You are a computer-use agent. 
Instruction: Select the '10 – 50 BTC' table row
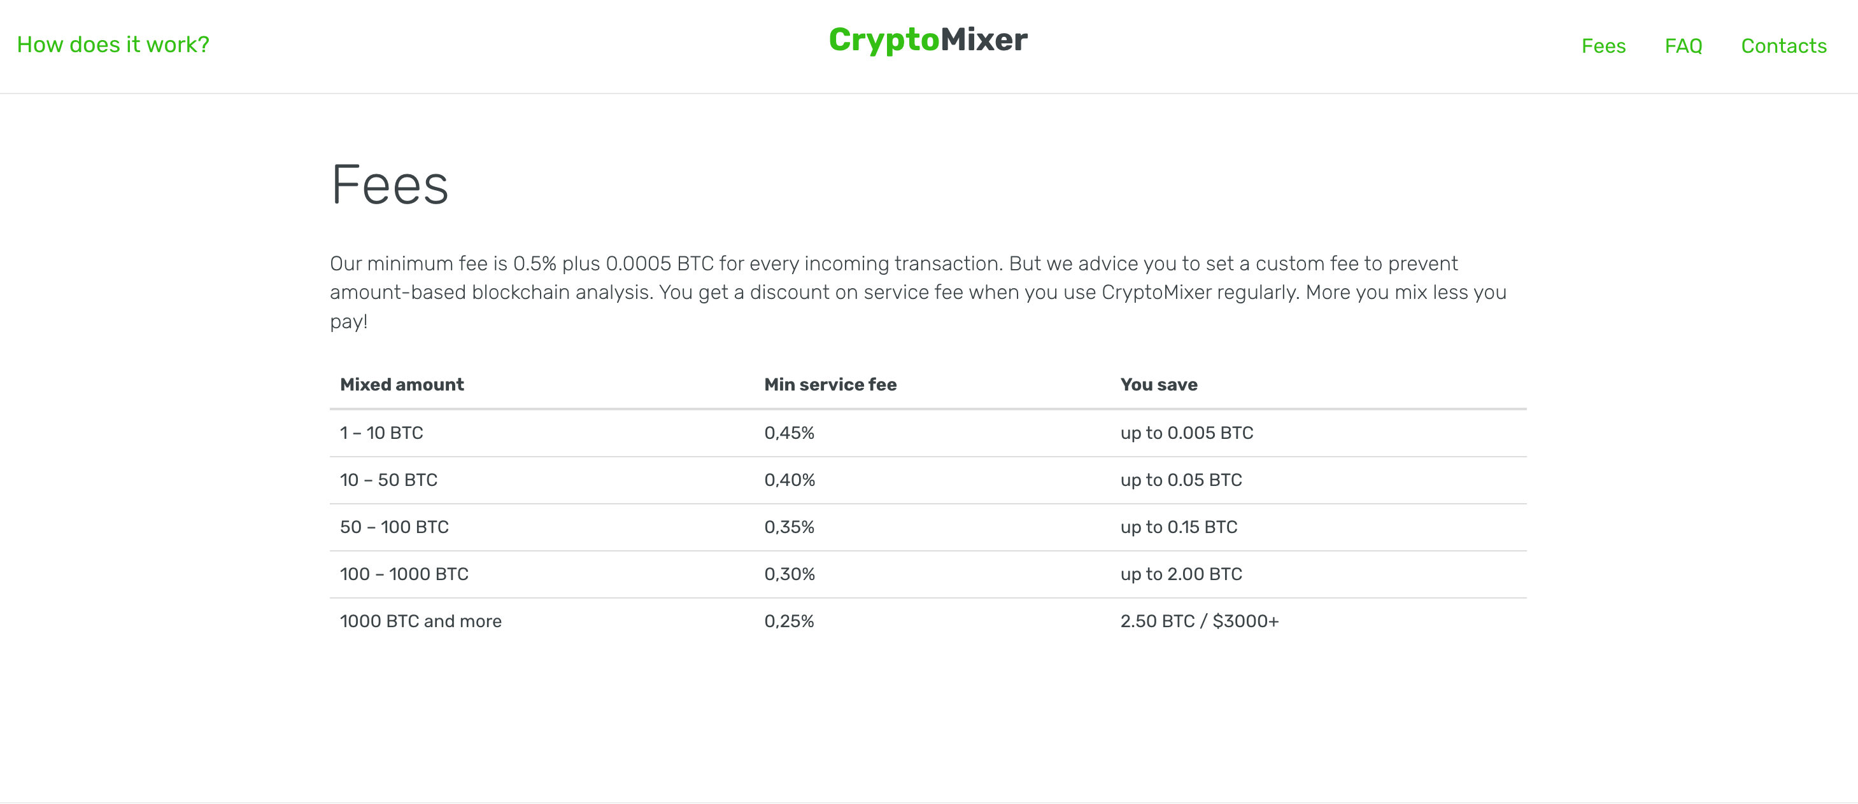(x=389, y=480)
